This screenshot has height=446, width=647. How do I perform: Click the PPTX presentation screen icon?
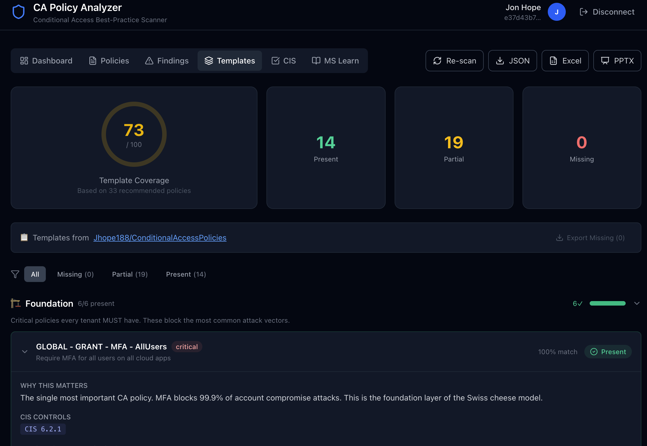pyautogui.click(x=605, y=61)
